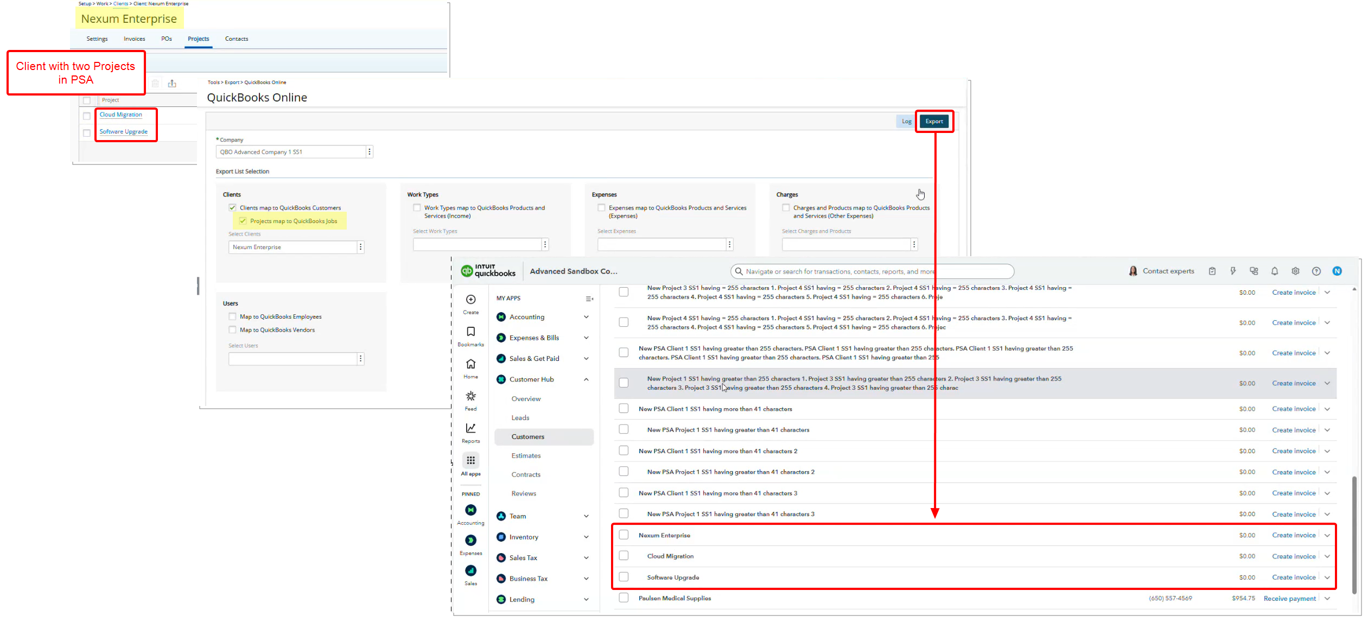Open the All apps grid icon
This screenshot has height=622, width=1368.
[471, 461]
